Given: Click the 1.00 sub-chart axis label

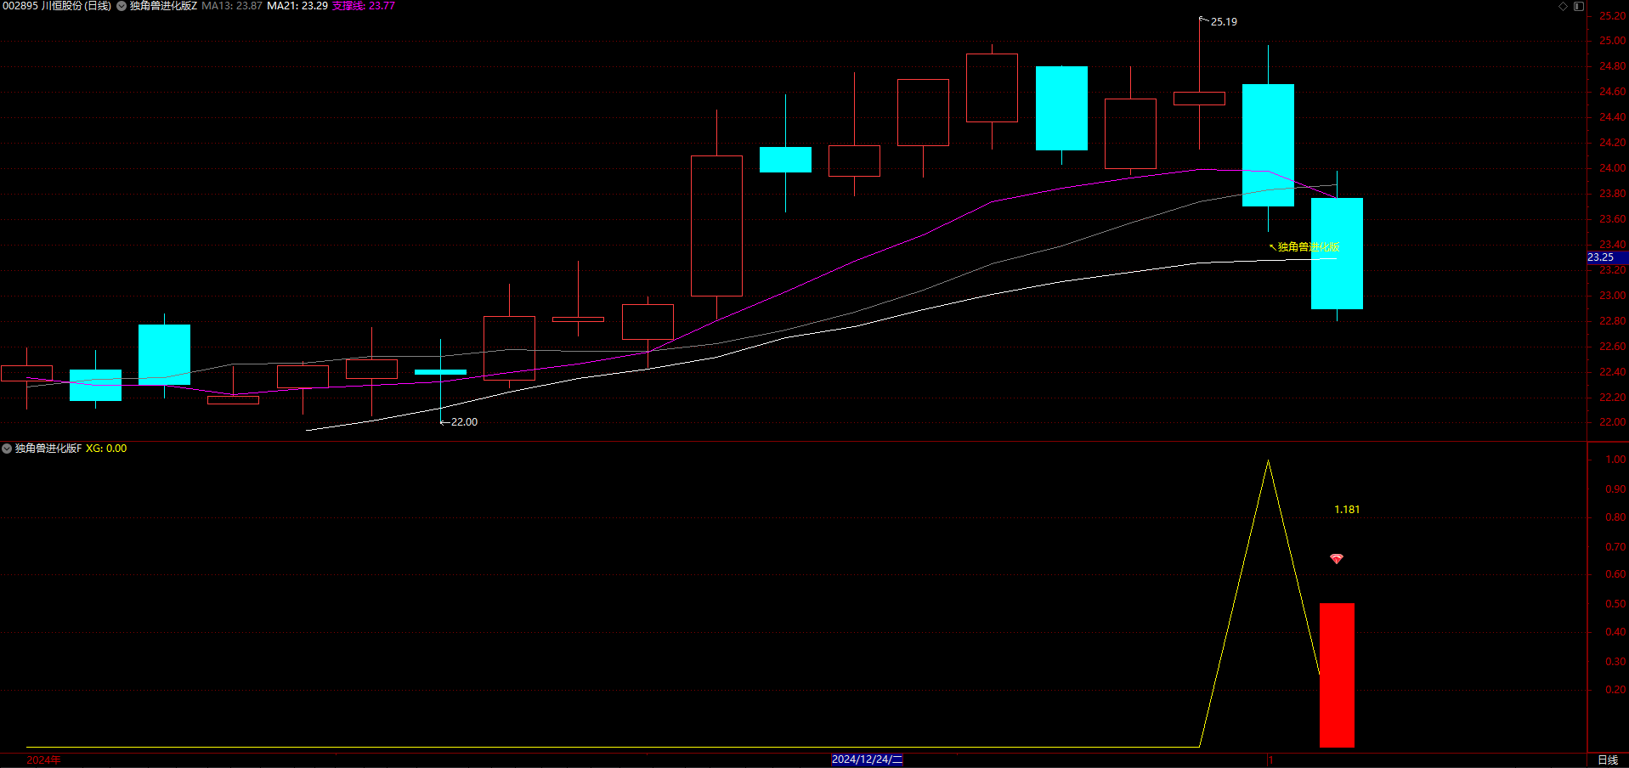Looking at the screenshot, I should coord(1615,460).
